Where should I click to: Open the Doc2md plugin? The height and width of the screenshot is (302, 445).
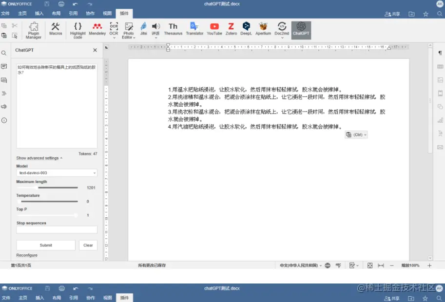[x=282, y=29]
